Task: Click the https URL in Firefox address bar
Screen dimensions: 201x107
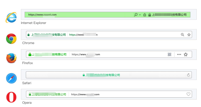Action: pos(86,54)
